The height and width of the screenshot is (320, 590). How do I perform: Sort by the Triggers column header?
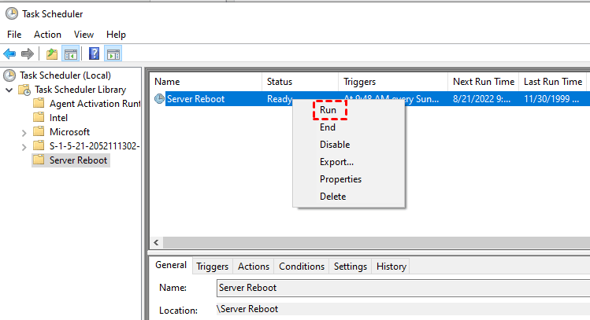393,82
